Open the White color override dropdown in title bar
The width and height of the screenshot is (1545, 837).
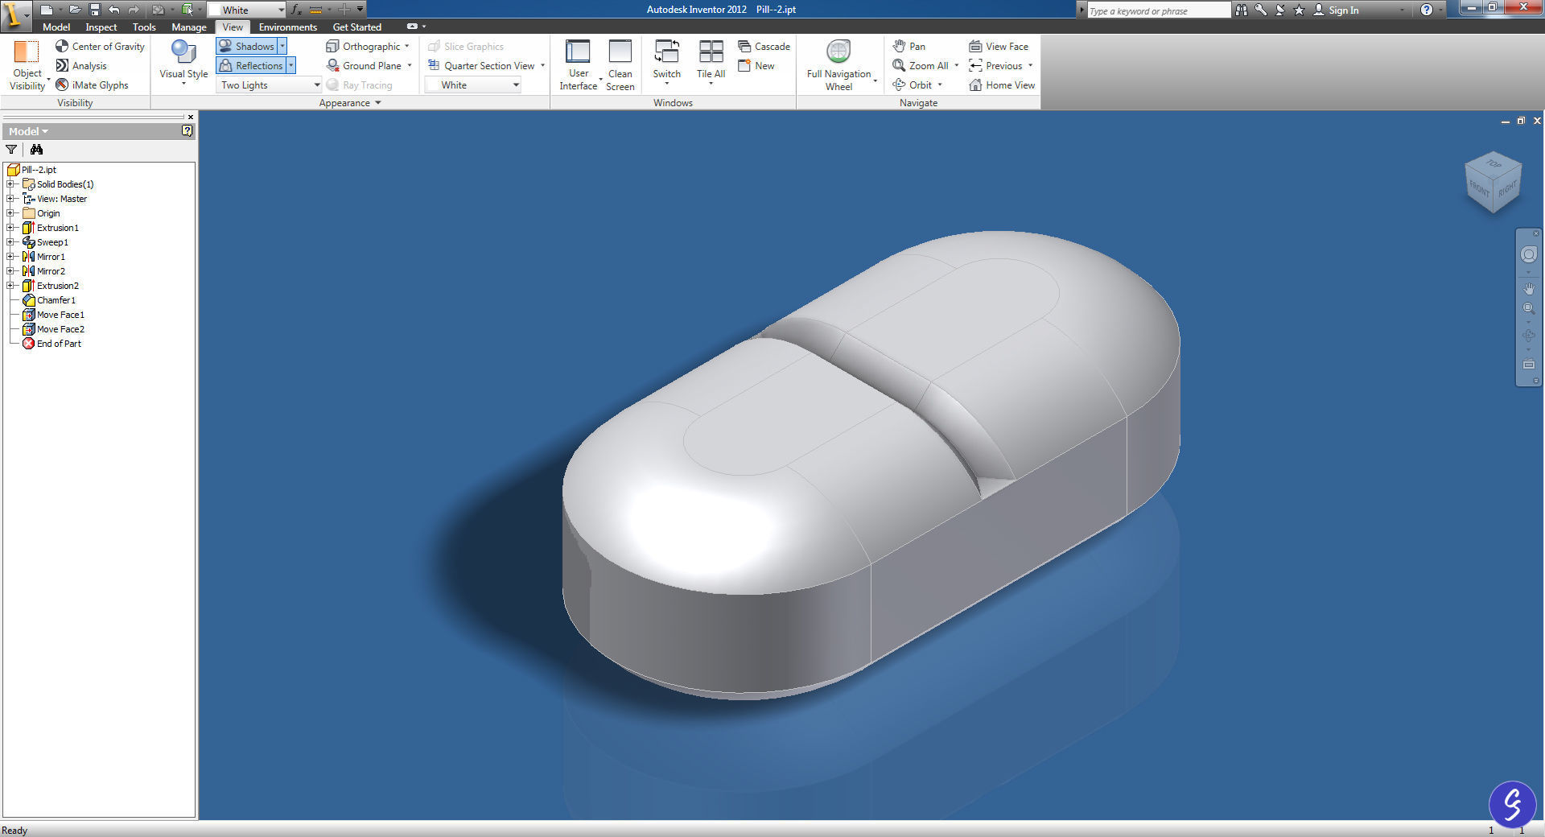click(246, 10)
